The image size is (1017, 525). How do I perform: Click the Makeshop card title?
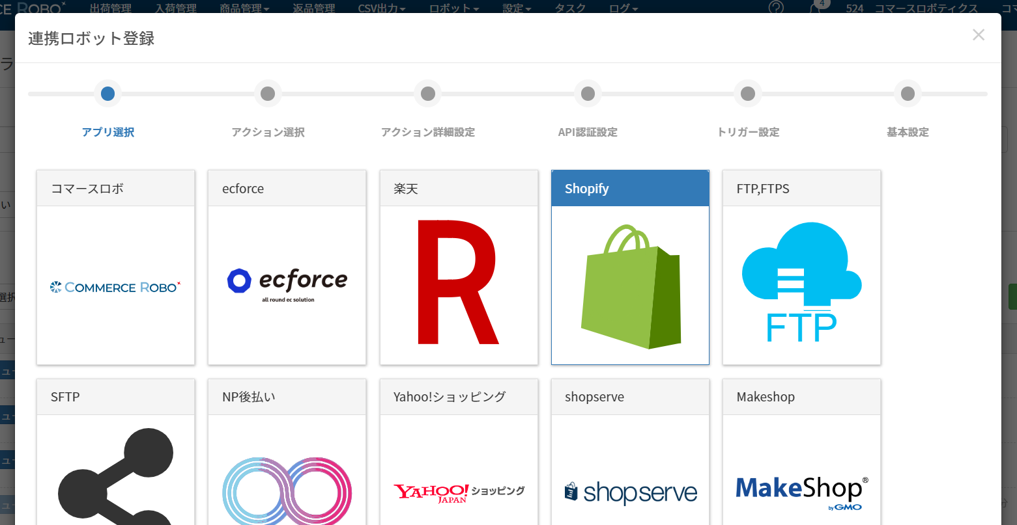766,397
